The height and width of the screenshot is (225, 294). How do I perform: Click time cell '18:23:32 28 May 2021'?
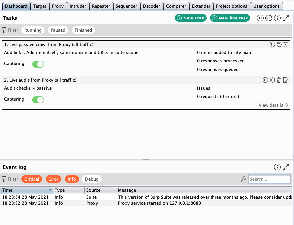(25, 203)
